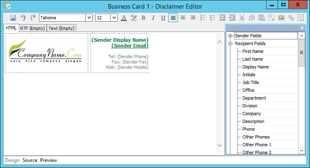
Task: Click the fields list scrollbar thumb
Action: 302,53
